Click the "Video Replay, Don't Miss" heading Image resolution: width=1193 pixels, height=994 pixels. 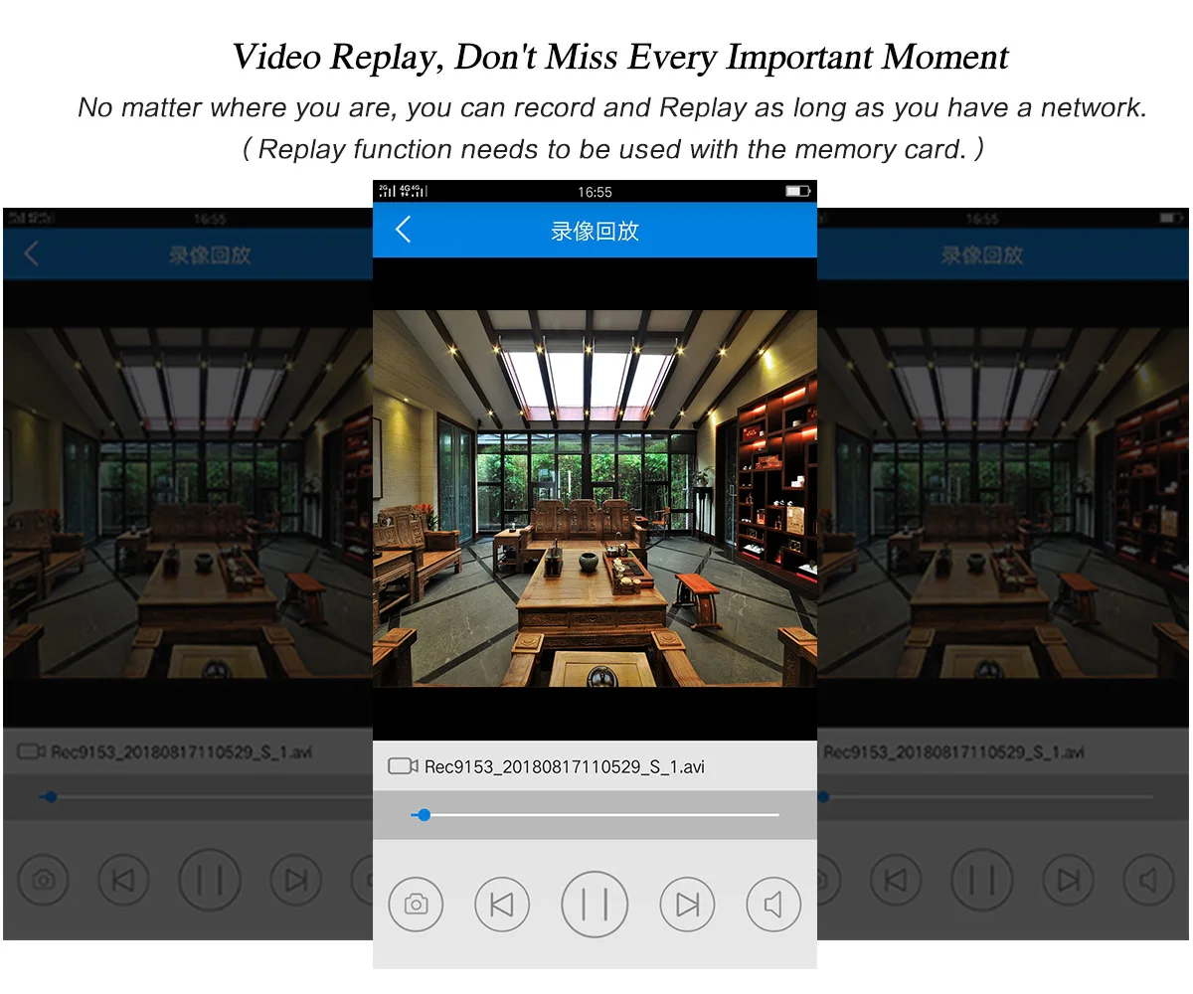click(x=619, y=58)
